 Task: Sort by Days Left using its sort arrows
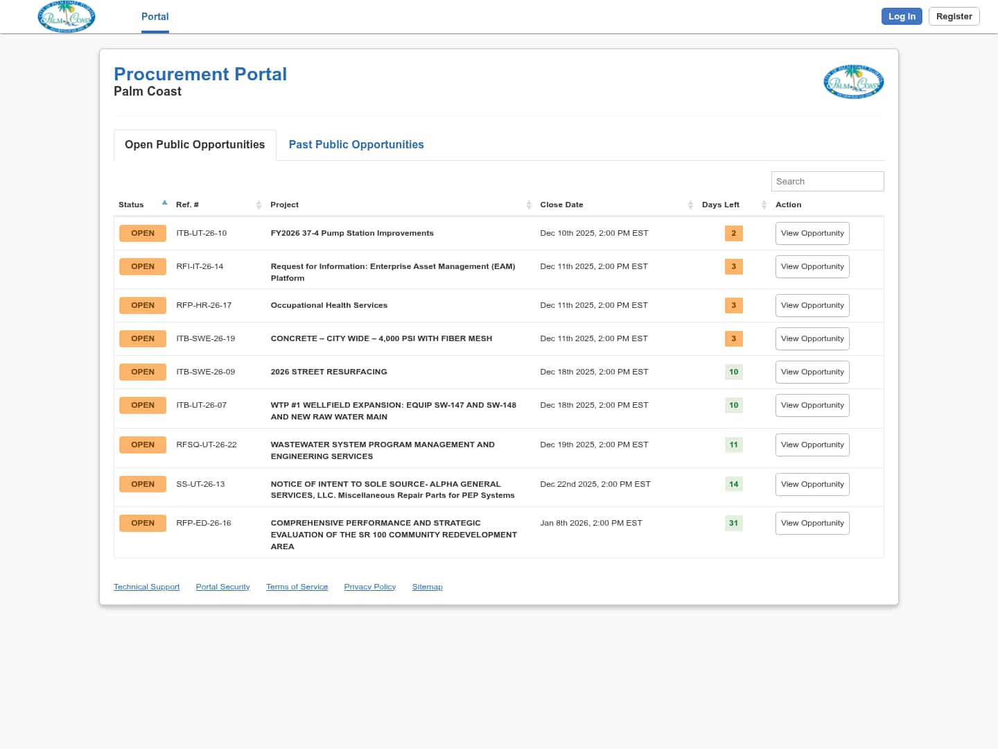[x=764, y=205]
